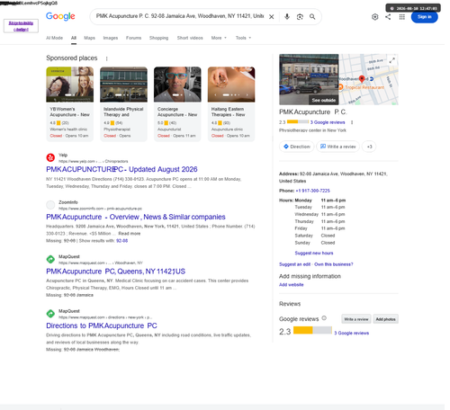The width and height of the screenshot is (450, 410).
Task: Open Google reviews info icon
Action: click(x=324, y=318)
